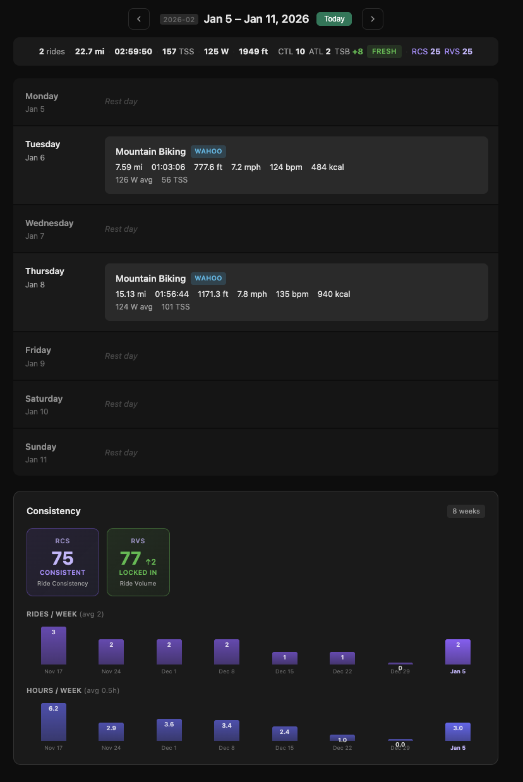Viewport: 523px width, 782px height.
Task: Open the 8 weeks range selector
Action: tap(466, 511)
